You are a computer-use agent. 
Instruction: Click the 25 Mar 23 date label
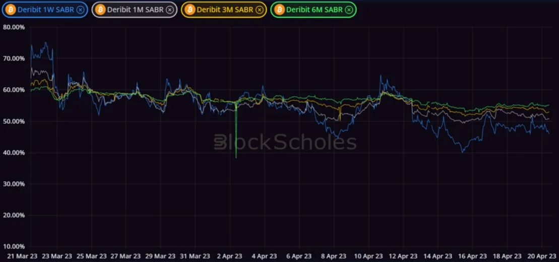click(92, 256)
